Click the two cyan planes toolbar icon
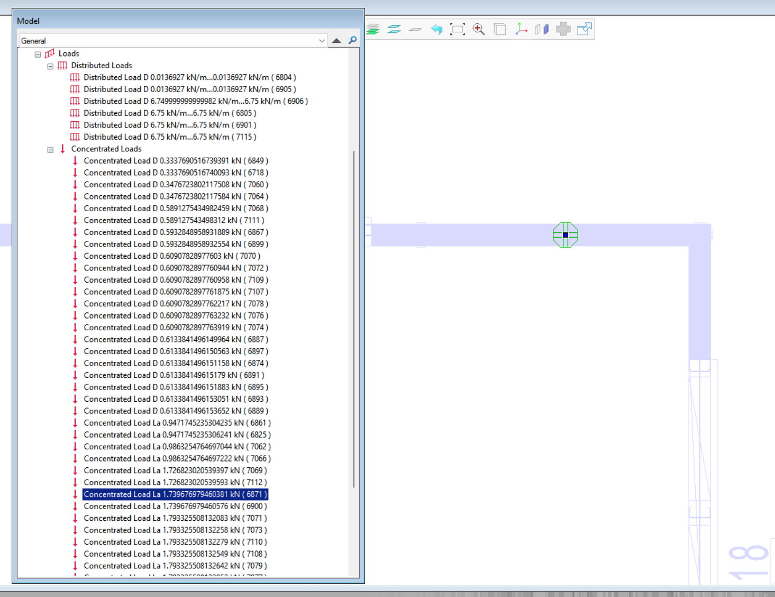The image size is (775, 597). point(394,30)
